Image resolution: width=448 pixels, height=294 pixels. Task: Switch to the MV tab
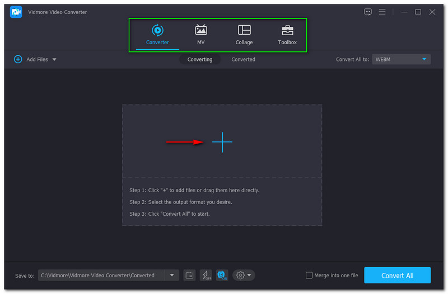(201, 35)
